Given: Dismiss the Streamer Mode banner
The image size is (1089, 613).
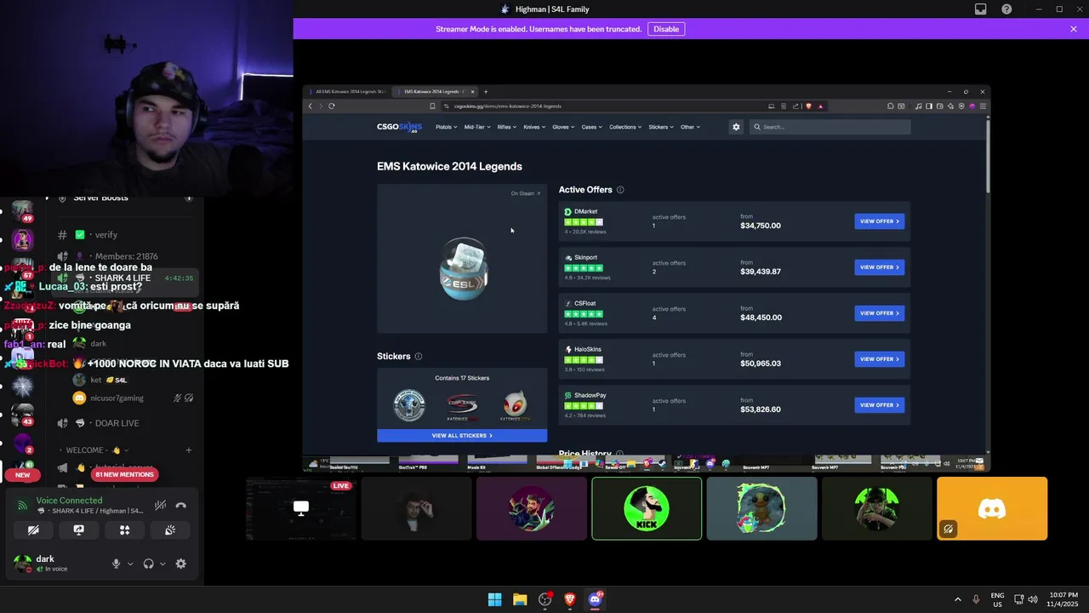Looking at the screenshot, I should [1074, 29].
